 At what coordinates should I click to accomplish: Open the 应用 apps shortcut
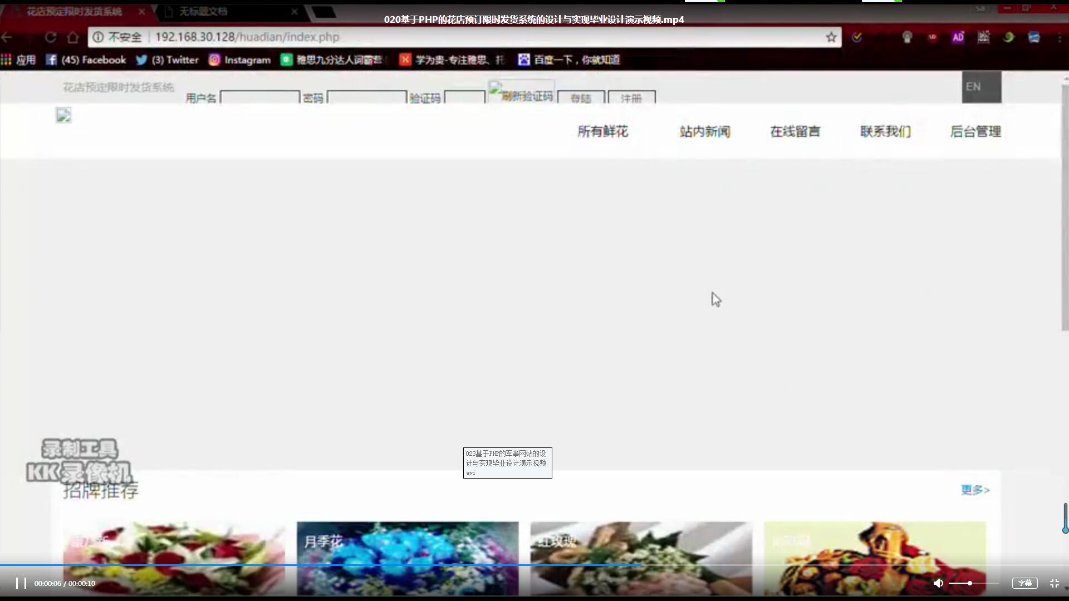pos(18,60)
